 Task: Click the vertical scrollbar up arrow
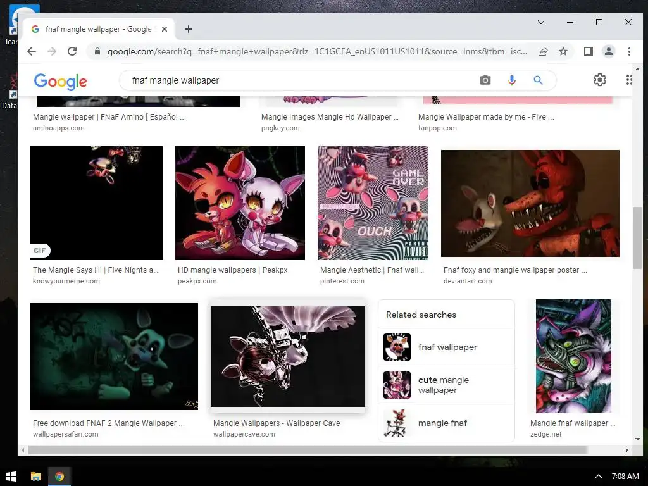(x=637, y=69)
